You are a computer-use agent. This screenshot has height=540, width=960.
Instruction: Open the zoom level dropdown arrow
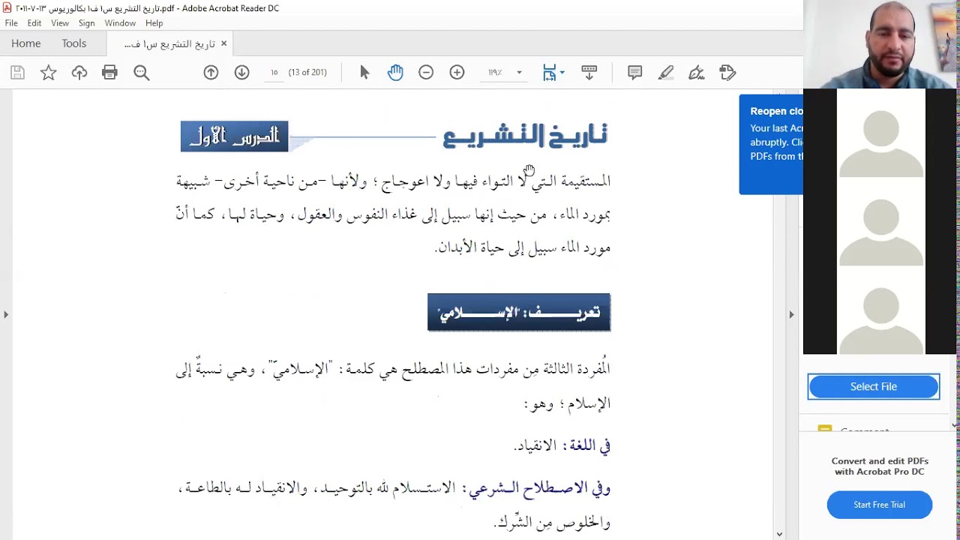tap(519, 73)
